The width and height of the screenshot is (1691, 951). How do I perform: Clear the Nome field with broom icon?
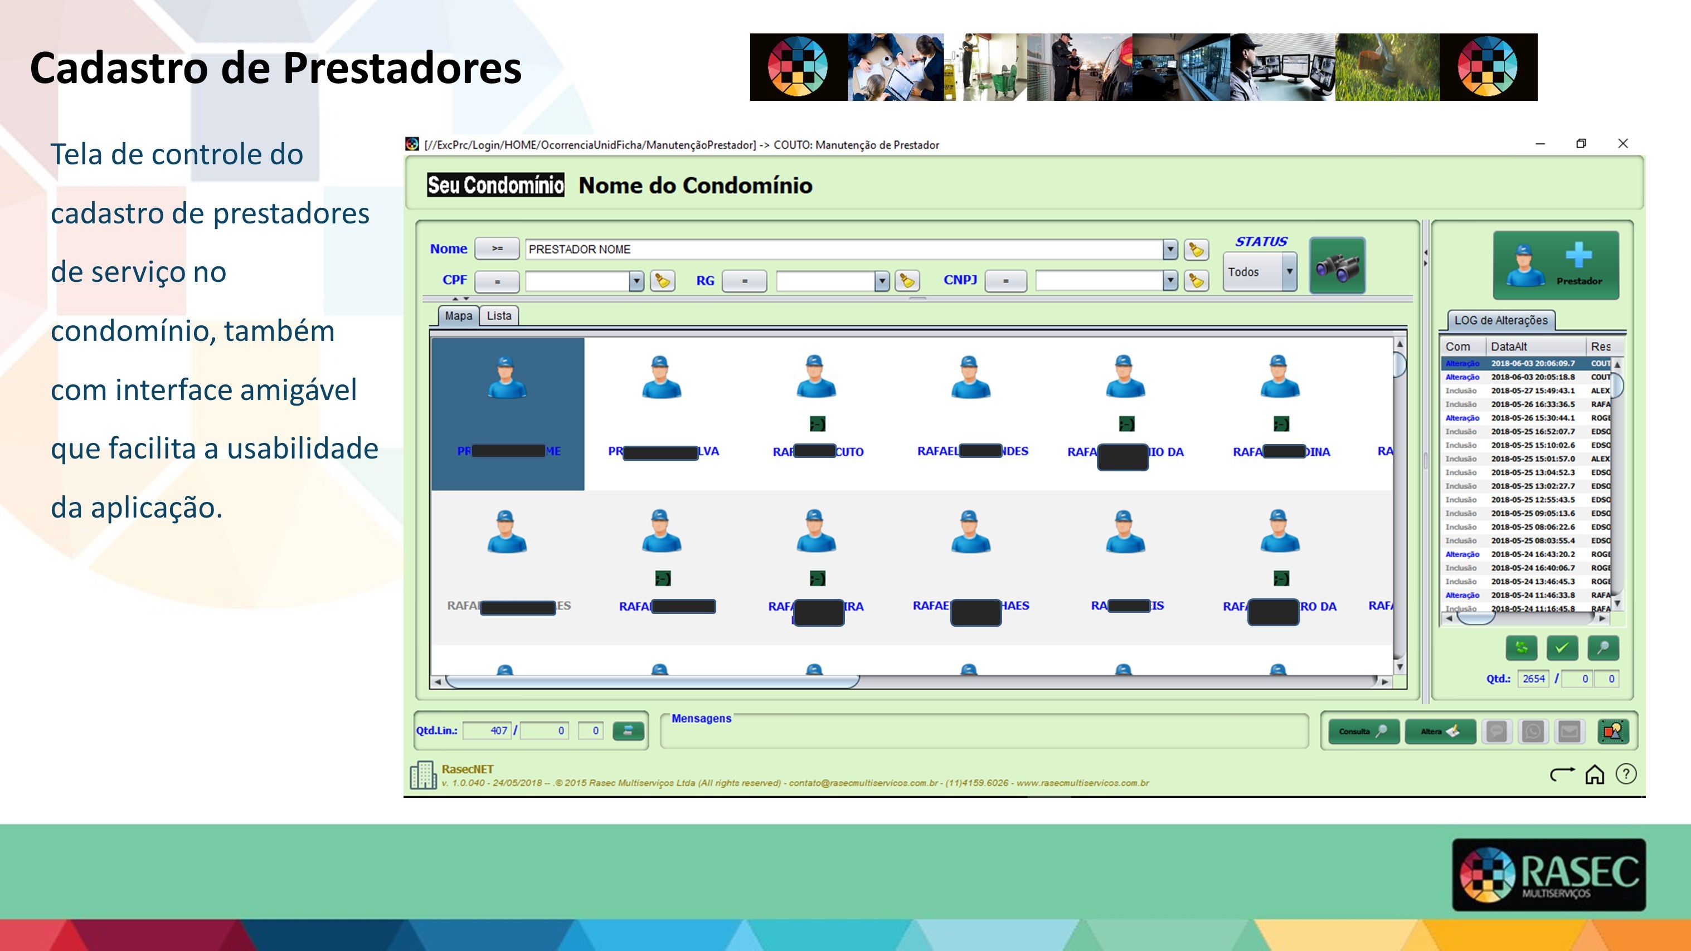[1196, 250]
